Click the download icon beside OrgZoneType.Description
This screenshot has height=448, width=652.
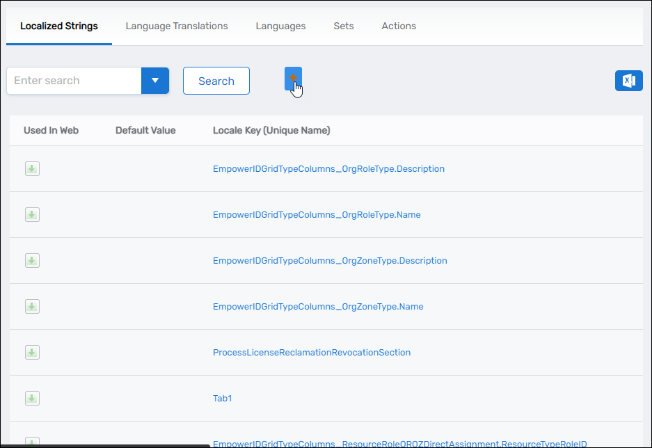pyautogui.click(x=32, y=260)
